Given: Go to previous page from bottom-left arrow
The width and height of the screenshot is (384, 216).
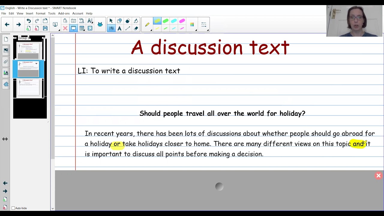Looking at the screenshot, I should tap(5, 183).
